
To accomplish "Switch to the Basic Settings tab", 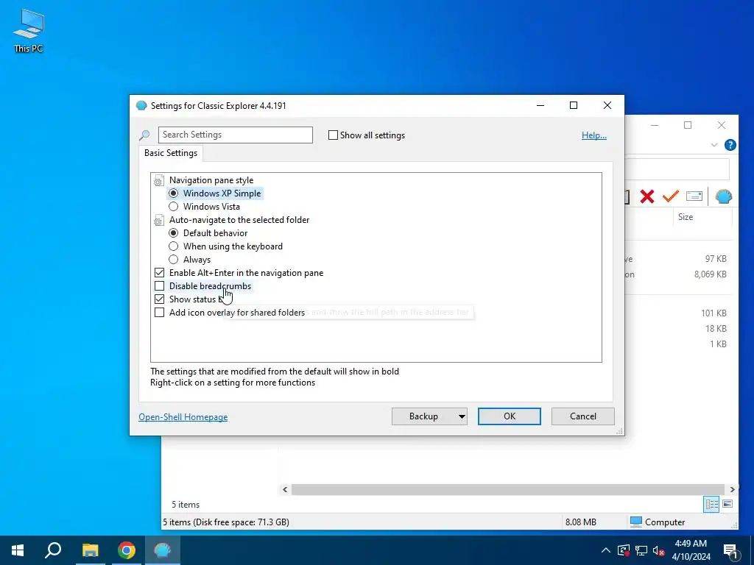I will 171,153.
